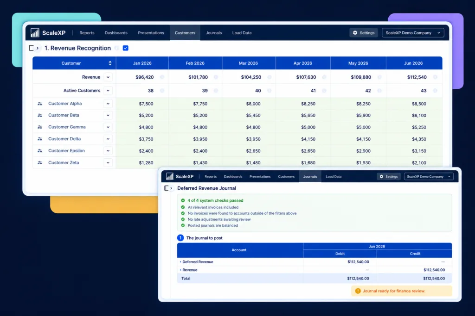Screen dimensions: 475x316
Task: Click Customer Alpha's Jan 2026 value $7,500
Action: (146, 104)
